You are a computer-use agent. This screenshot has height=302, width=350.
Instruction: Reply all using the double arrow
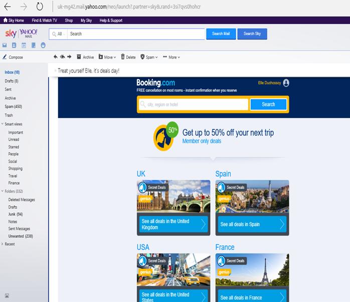[x=63, y=57]
